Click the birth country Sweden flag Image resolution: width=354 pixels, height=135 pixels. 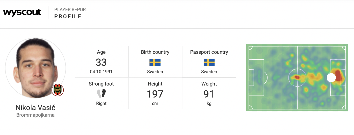pos(155,62)
